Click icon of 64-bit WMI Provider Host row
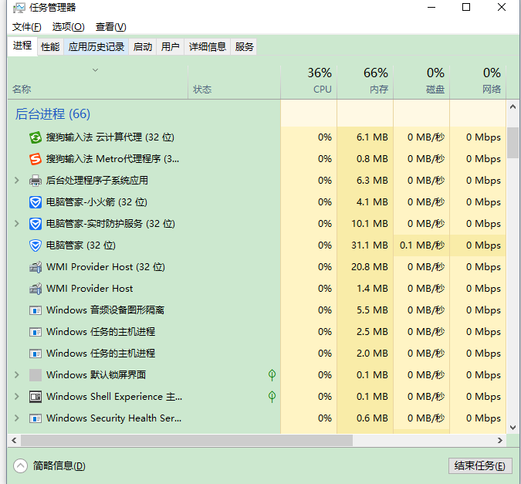This screenshot has height=484, width=521. click(x=36, y=289)
